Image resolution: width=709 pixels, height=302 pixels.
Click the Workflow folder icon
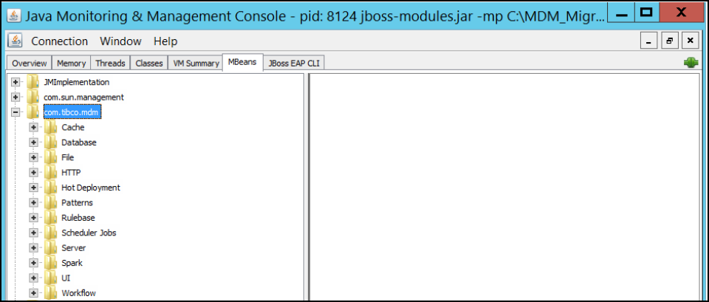(51, 293)
